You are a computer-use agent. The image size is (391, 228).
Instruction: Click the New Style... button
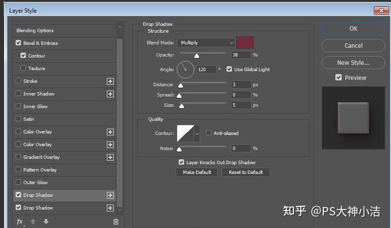pyautogui.click(x=353, y=62)
